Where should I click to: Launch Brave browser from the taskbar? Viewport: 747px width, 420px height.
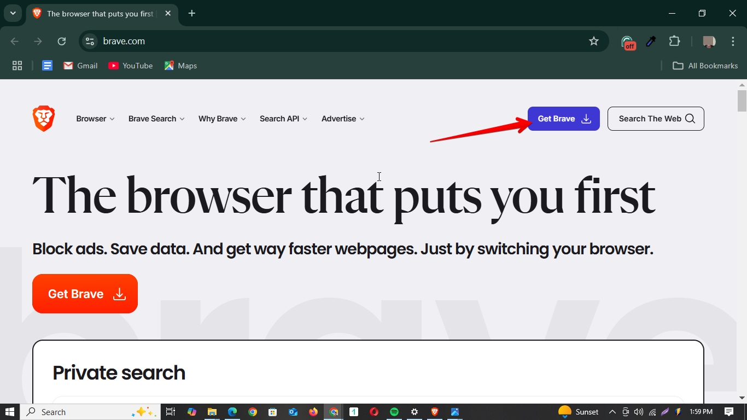[435, 412]
